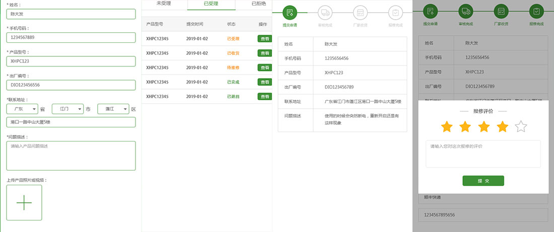Click the greyed-out 报修完成 step icon
The width and height of the screenshot is (554, 232).
click(395, 12)
